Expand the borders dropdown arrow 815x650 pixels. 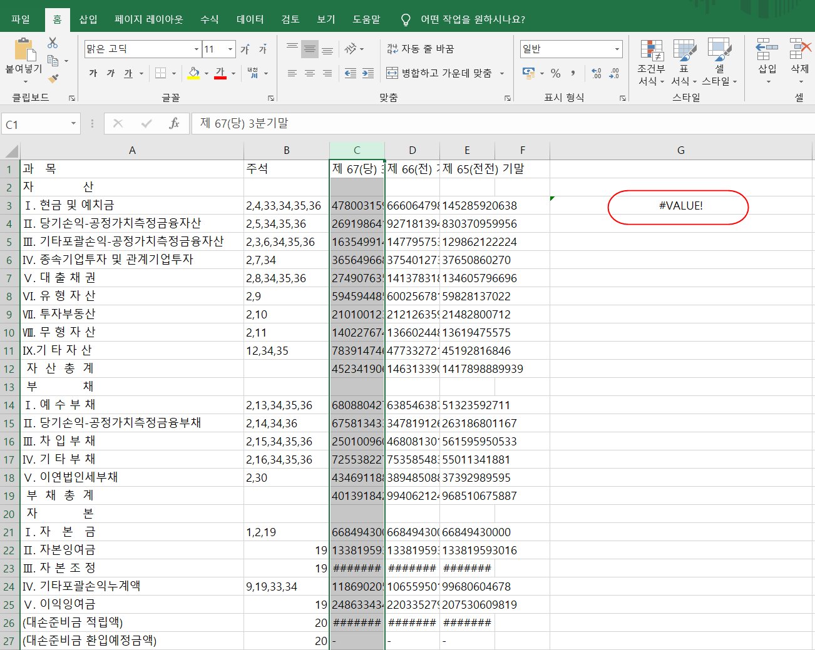tap(174, 73)
